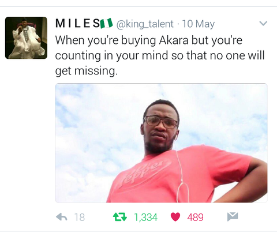Select the tweet text about buying Akara
This screenshot has height=240, width=277.
(x=160, y=55)
